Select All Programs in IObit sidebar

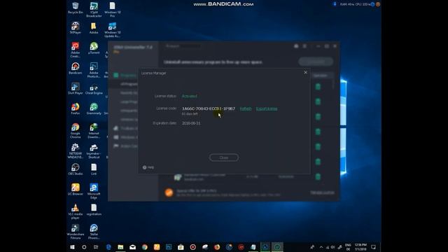tap(129, 84)
